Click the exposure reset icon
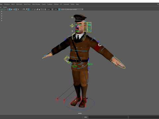The height and width of the screenshot is (119, 159). coord(45,9)
